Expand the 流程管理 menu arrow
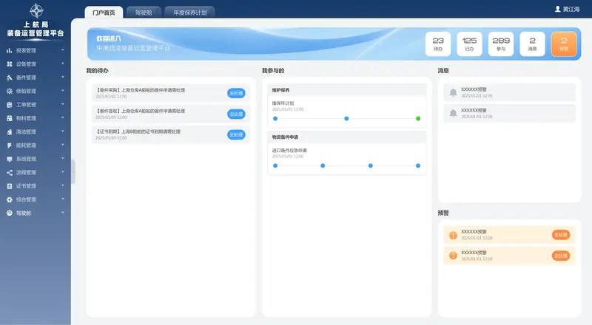 pyautogui.click(x=63, y=172)
